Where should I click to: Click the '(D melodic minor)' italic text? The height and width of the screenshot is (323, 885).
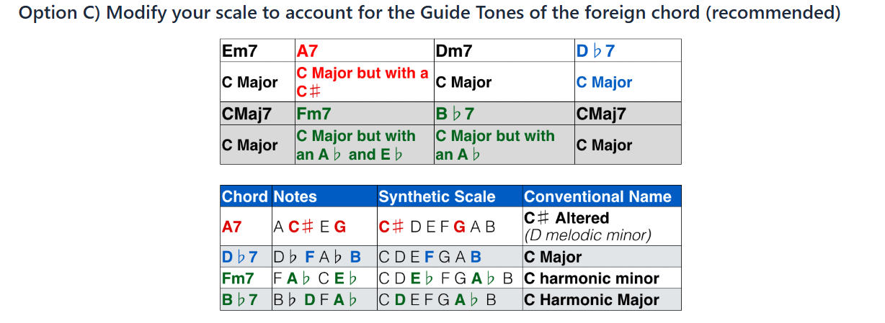[587, 235]
